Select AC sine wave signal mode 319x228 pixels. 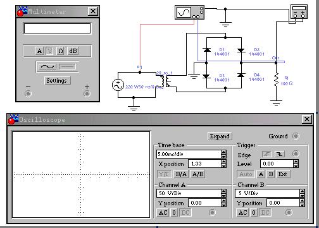pos(47,67)
